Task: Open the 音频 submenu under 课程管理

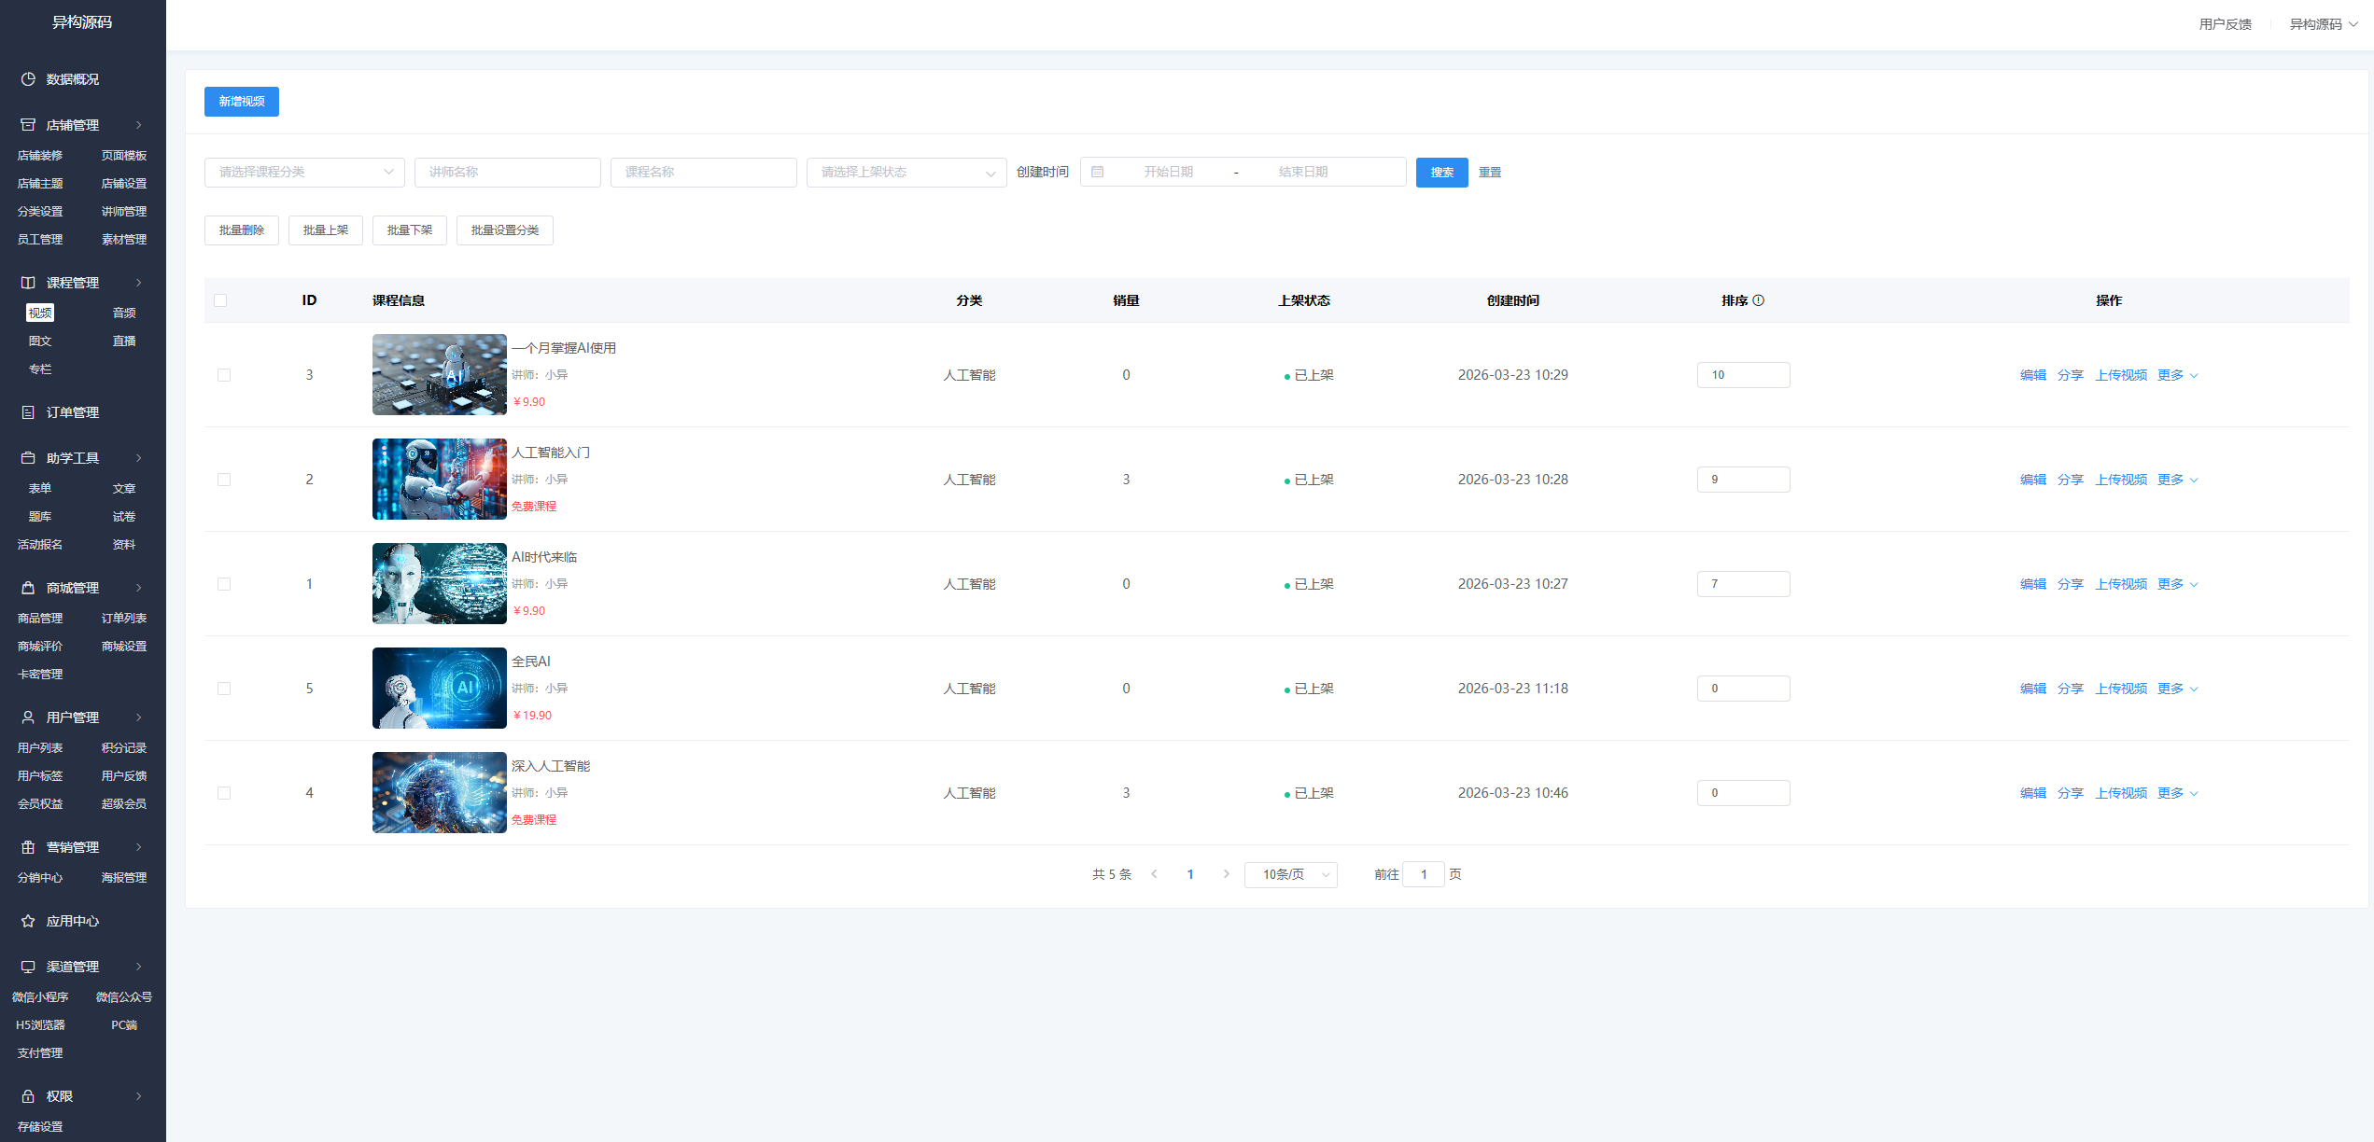Action: 124,313
